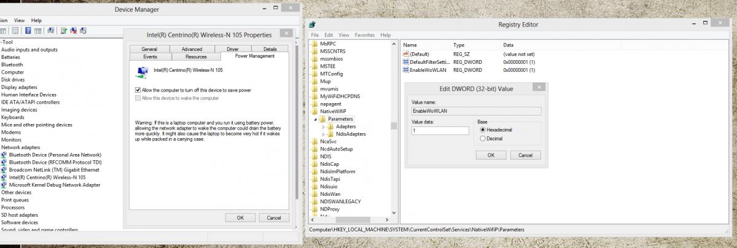Click the NativeWifiP folder icon in registry tree
The width and height of the screenshot is (737, 248).
pyautogui.click(x=315, y=111)
